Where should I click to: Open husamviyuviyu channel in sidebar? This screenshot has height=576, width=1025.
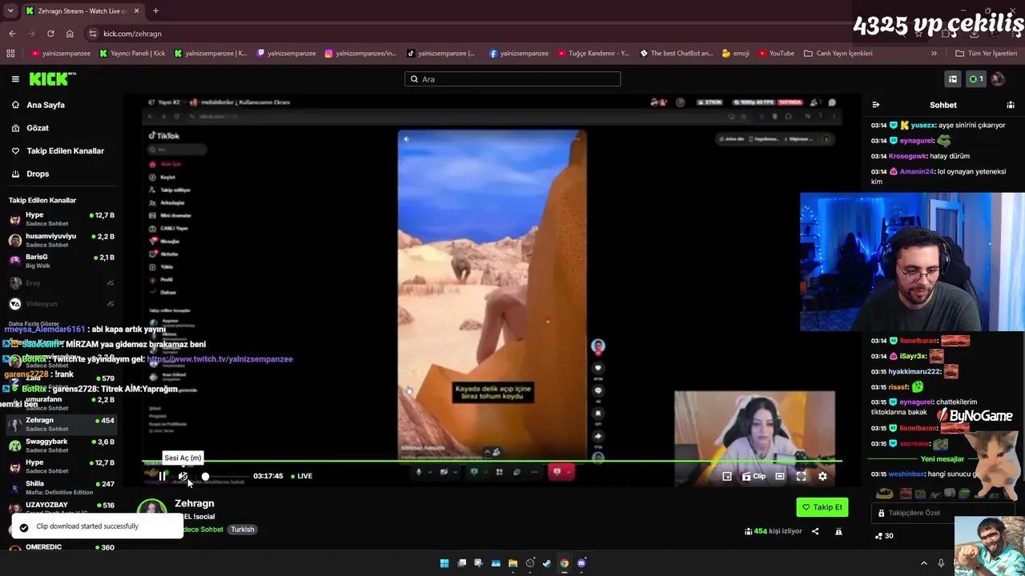(x=62, y=240)
